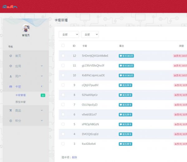Click the 删除 link for selected items
The height and width of the screenshot is (162, 187).
click(74, 157)
